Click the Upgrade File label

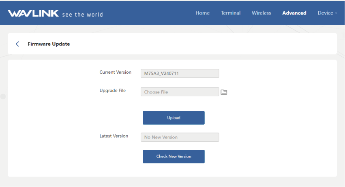112,91
